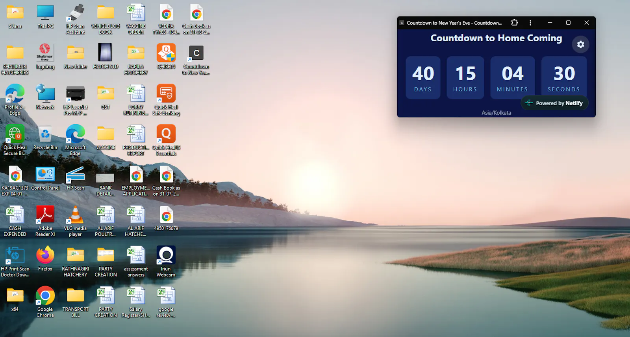Image resolution: width=630 pixels, height=337 pixels.
Task: Select the AL ARIF POULTR... Excel file
Action: click(x=106, y=222)
